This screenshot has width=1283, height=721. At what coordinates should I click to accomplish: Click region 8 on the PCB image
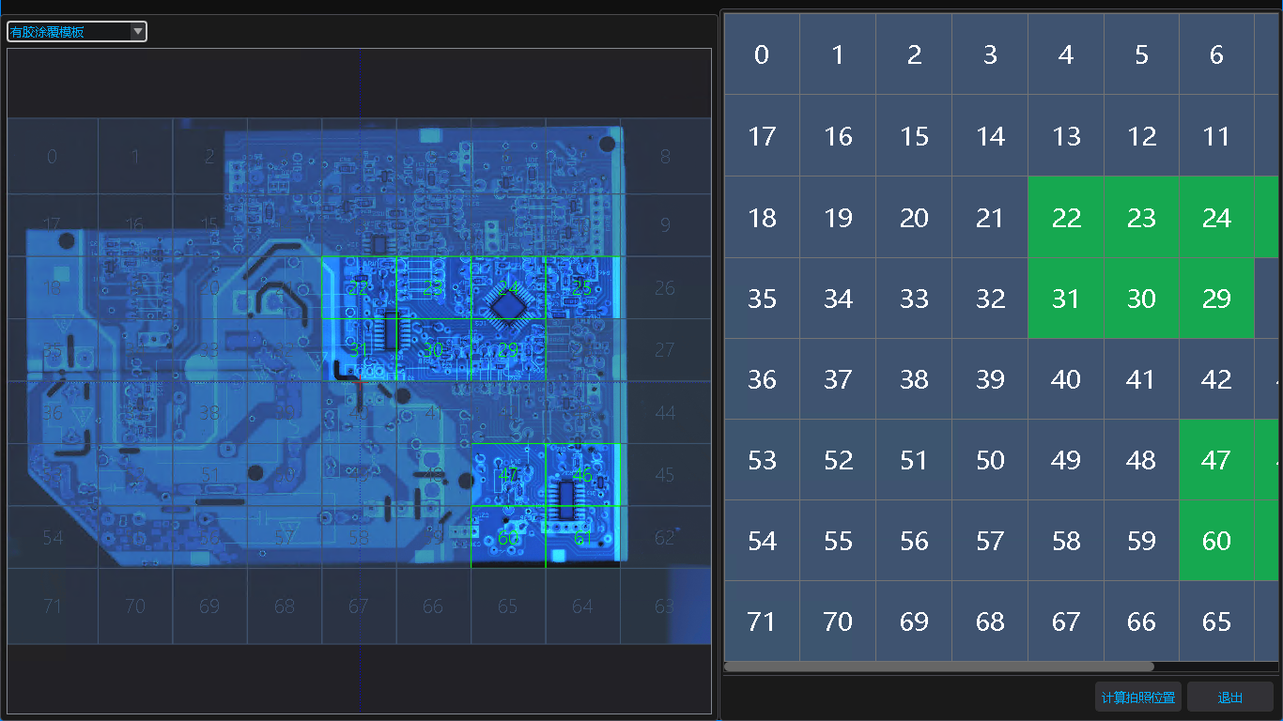tap(665, 156)
